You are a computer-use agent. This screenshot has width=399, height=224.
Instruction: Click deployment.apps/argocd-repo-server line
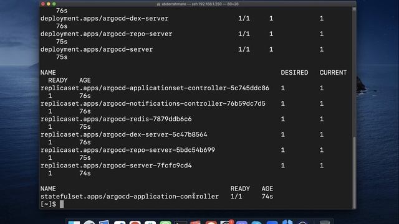[x=107, y=34]
